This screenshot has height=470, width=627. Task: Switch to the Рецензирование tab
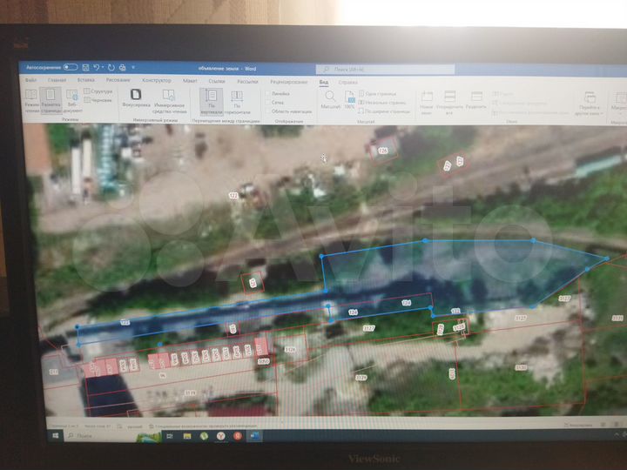[x=289, y=82]
